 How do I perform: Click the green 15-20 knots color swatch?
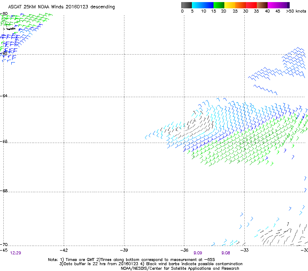[219, 5]
